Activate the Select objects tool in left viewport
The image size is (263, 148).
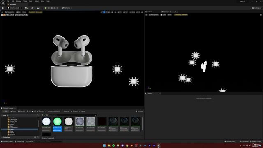(x=102, y=12)
